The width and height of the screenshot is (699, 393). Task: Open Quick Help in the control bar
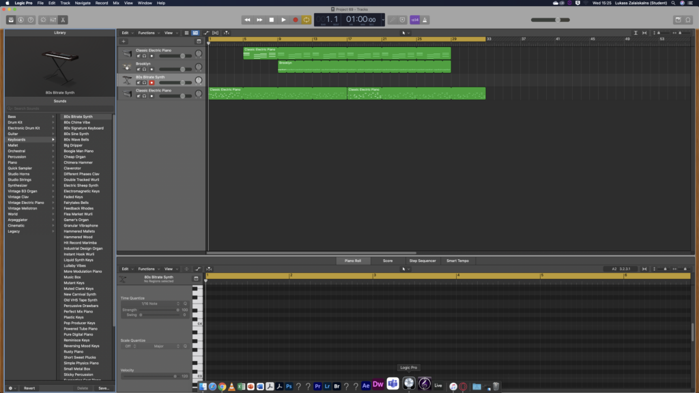tap(31, 20)
